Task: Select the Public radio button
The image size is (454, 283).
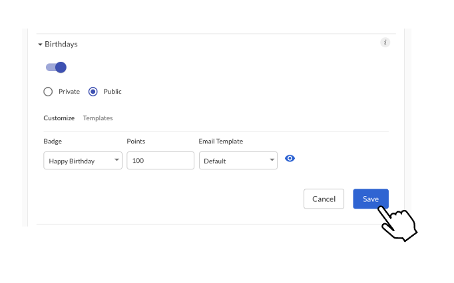Action: click(93, 92)
